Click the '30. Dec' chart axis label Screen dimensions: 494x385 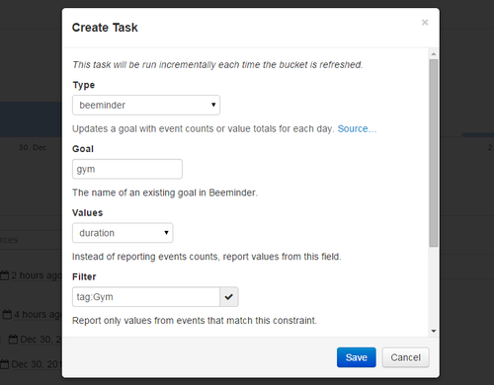[33, 147]
